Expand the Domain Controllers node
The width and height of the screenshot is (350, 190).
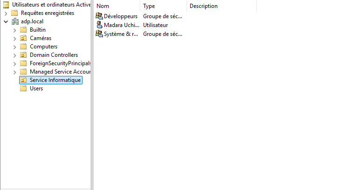(14, 55)
